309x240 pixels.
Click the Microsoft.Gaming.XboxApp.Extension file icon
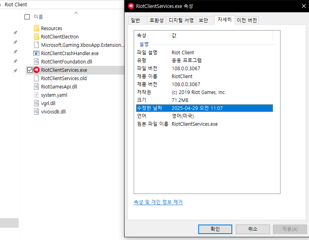[x=36, y=45]
